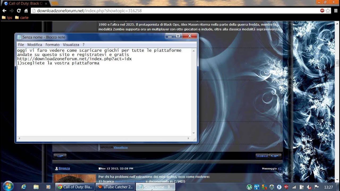This screenshot has height=191, width=340.
Task: Open Windows Media Player from the taskbar
Action: tap(48, 187)
